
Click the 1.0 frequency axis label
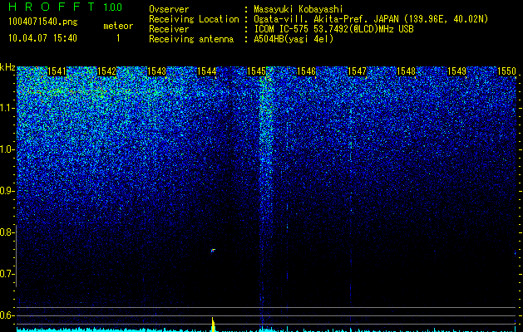click(7, 150)
